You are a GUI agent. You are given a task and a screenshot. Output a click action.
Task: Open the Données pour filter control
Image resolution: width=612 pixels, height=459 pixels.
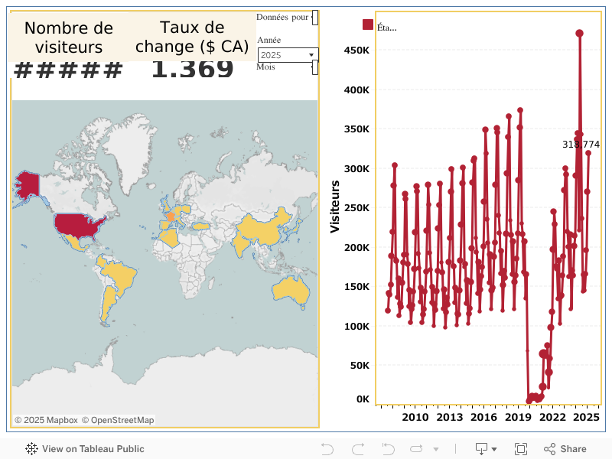(315, 18)
